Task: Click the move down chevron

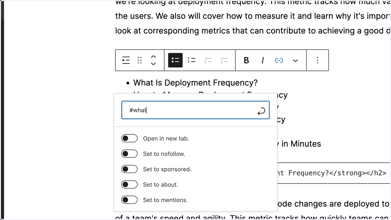Action: click(153, 64)
